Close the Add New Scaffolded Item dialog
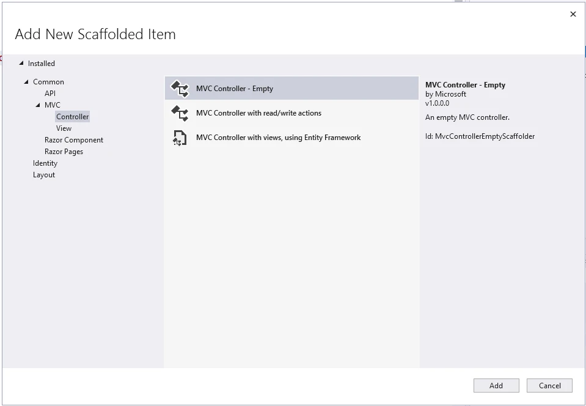Screen dimensions: 586x406 [573, 14]
